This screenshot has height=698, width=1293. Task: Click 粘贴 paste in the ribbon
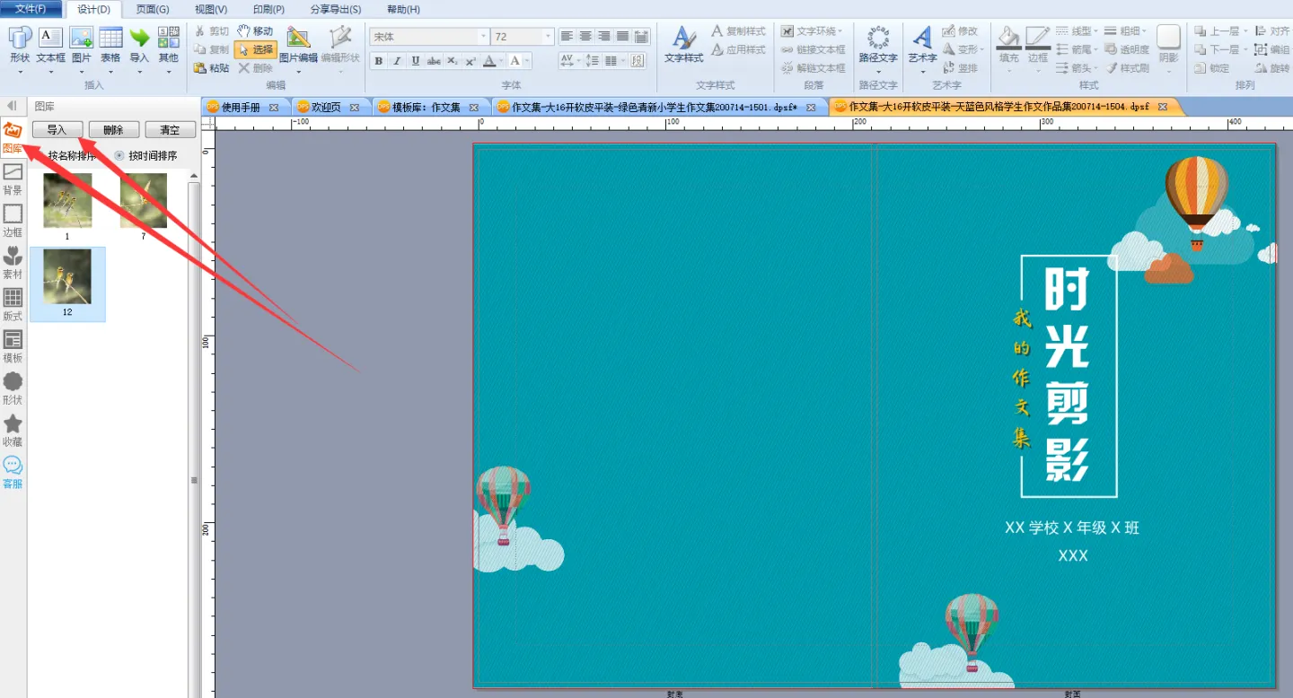tap(212, 67)
